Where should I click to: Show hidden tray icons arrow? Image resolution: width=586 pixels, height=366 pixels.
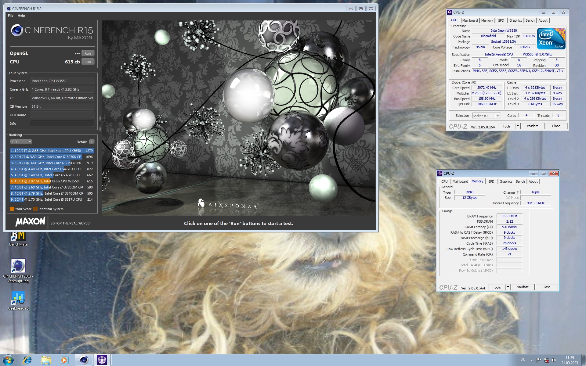point(531,360)
